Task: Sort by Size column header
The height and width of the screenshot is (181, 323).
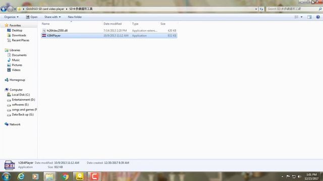Action: click(x=163, y=24)
